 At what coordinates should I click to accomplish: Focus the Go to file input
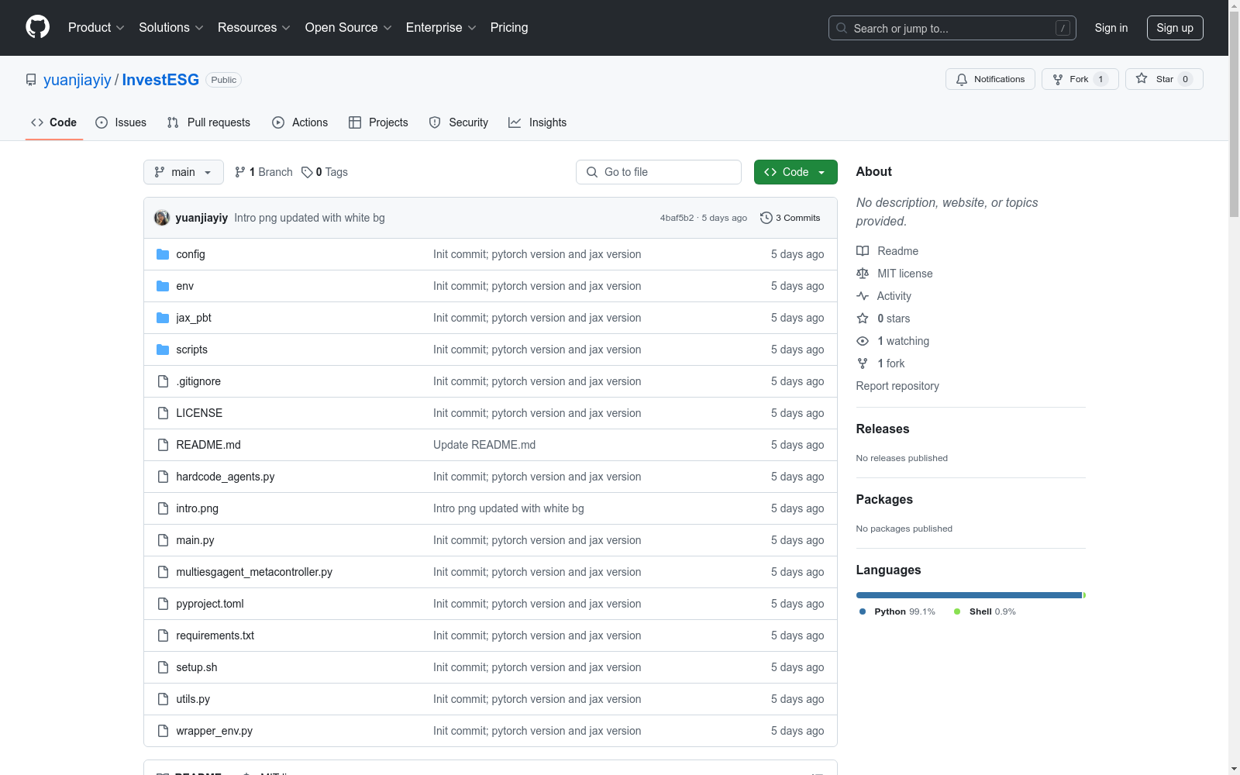[659, 172]
